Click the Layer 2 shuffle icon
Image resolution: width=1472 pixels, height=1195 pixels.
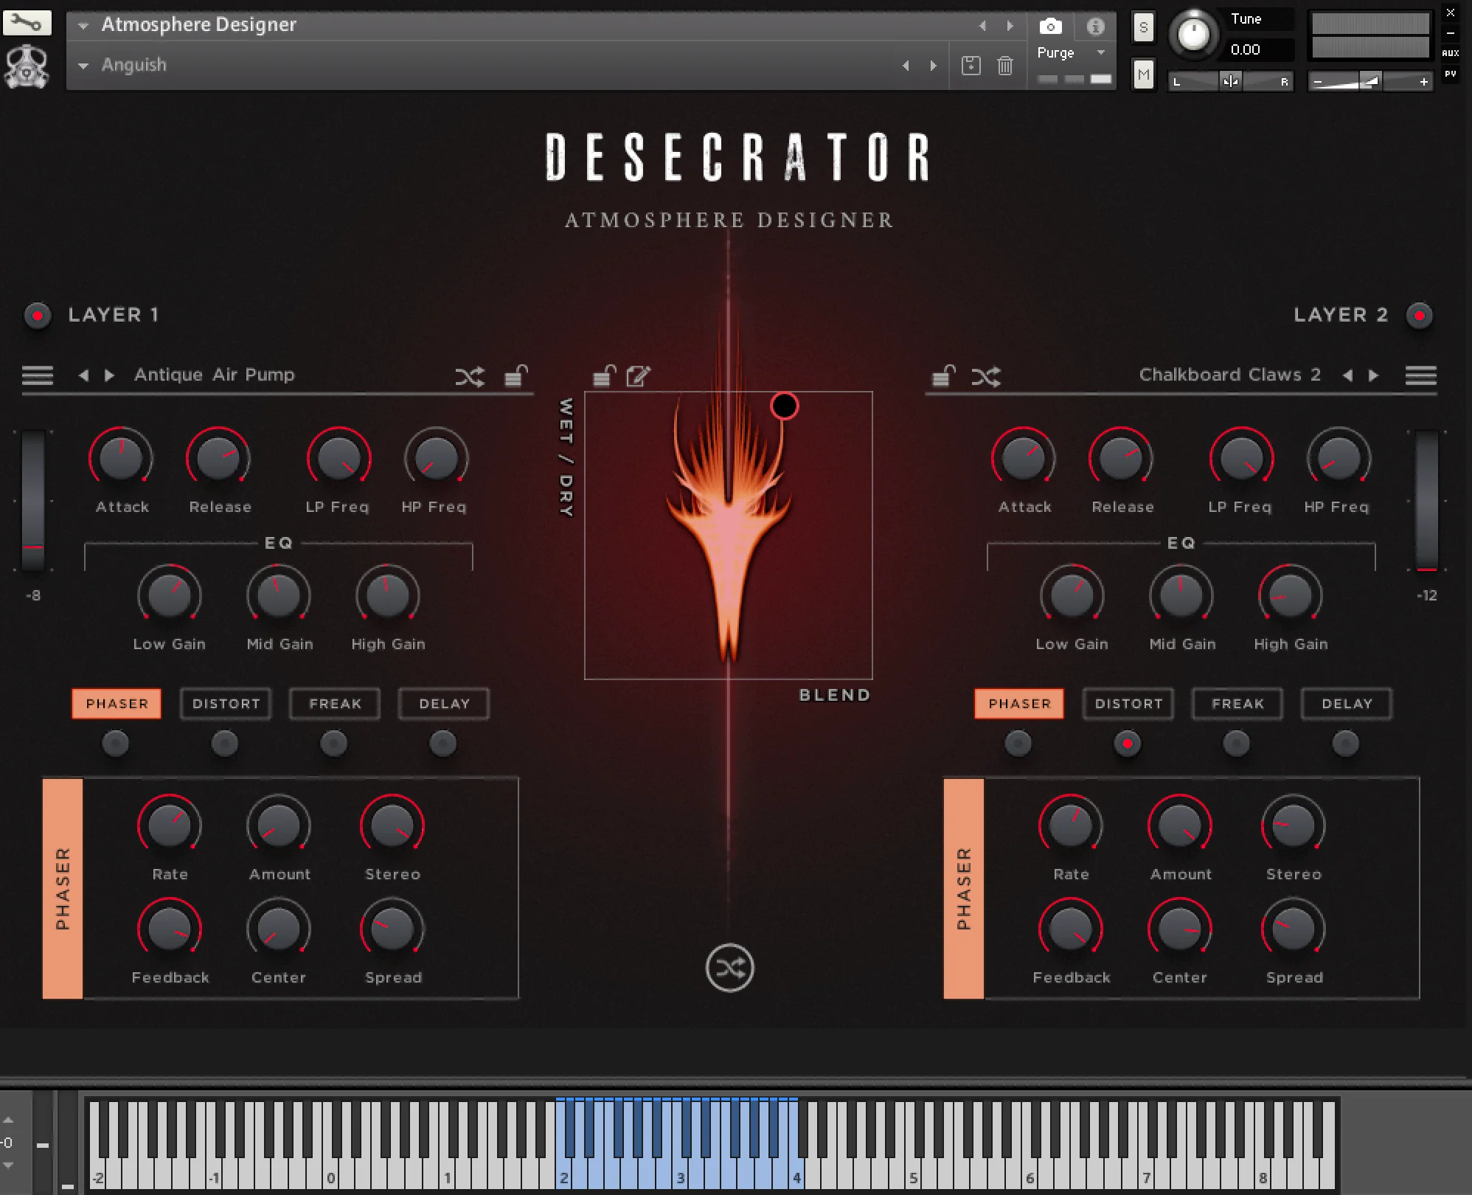tap(986, 377)
